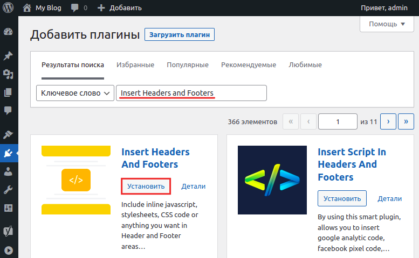Image resolution: width=419 pixels, height=258 pixels.
Task: Go to the next results page
Action: coord(388,121)
